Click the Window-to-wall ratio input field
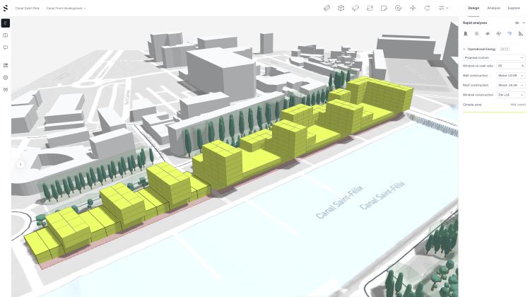Viewport: 530px width, 297px height. tap(511, 66)
